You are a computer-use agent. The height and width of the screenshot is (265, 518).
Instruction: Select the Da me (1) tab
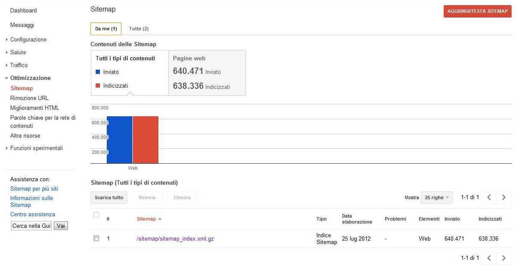click(106, 29)
